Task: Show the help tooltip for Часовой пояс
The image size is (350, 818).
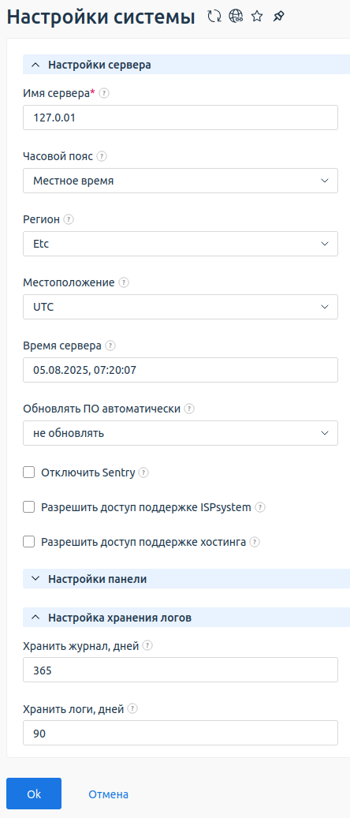Action: click(102, 156)
